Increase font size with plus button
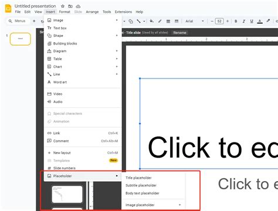This screenshot has height=211, width=278. [228, 21]
